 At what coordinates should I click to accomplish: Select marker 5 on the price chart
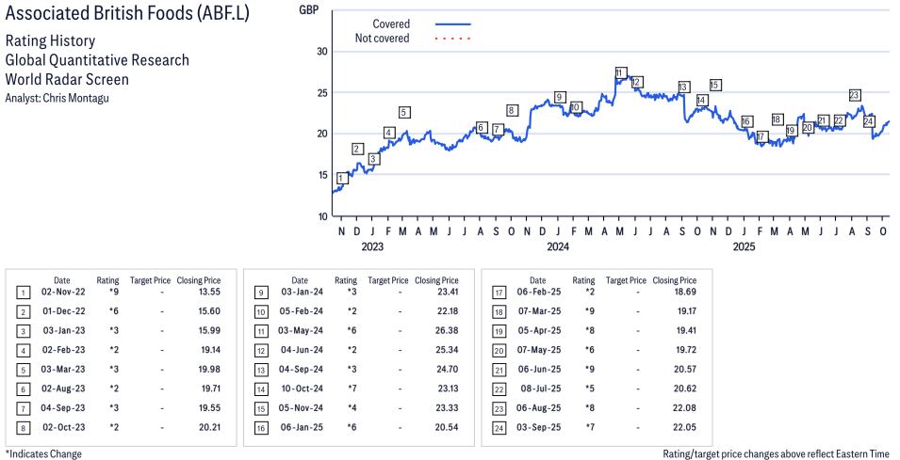coord(404,113)
